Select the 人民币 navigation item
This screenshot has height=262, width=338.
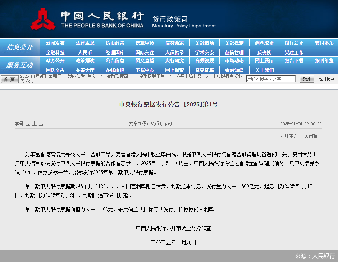pyautogui.click(x=85, y=52)
